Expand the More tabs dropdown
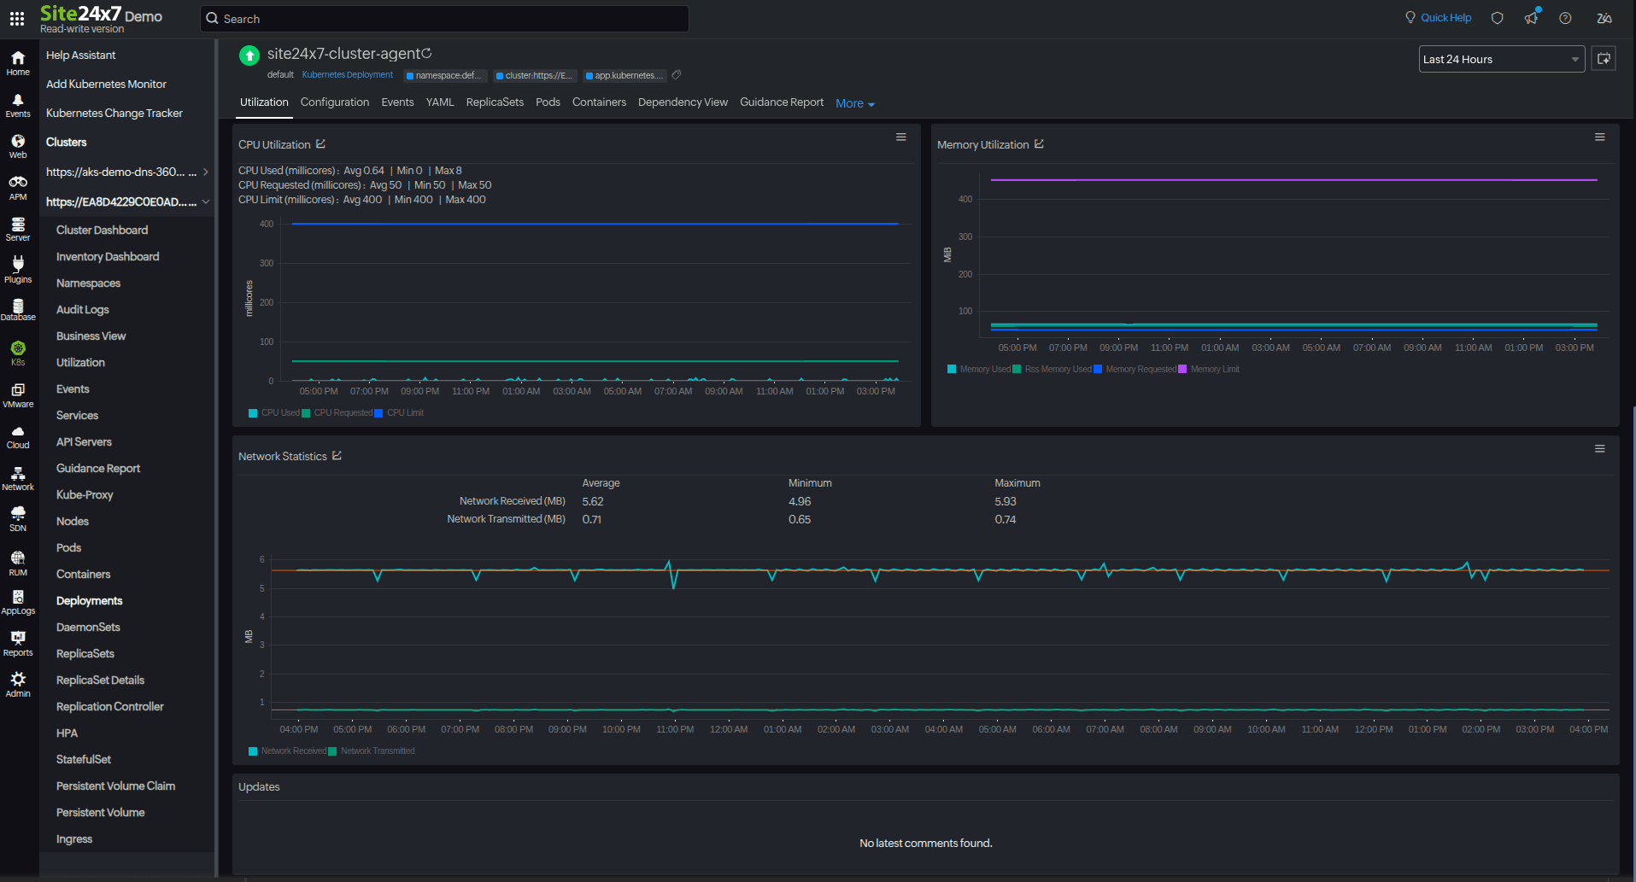This screenshot has height=882, width=1636. click(x=854, y=103)
